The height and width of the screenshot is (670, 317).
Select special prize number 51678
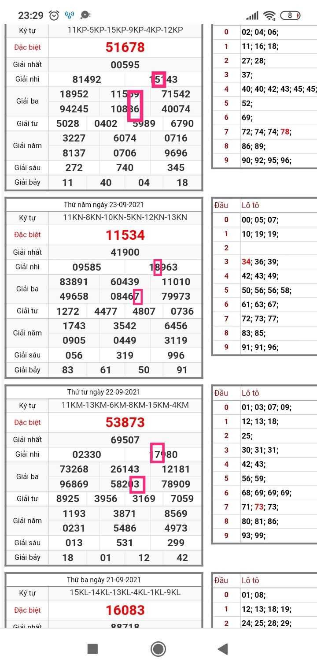125,48
